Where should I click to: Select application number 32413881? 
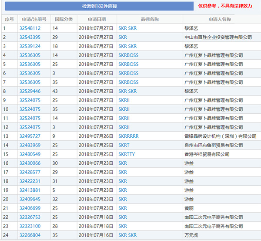coord(30,190)
